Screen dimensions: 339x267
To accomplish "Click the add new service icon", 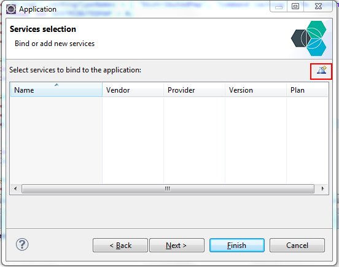I will [x=321, y=71].
